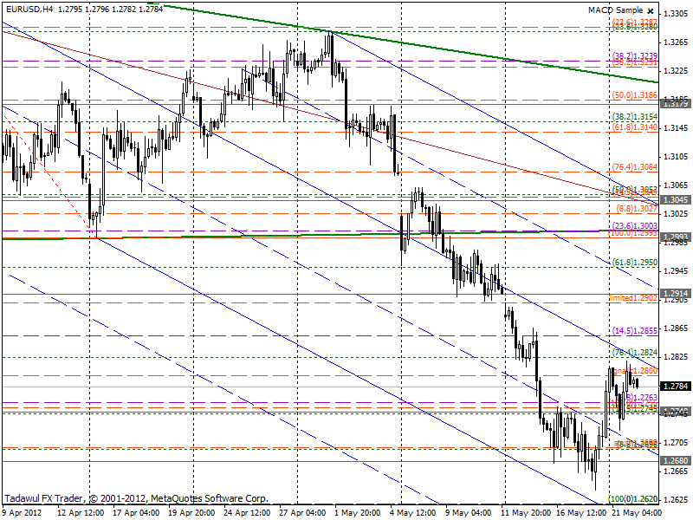Image resolution: width=693 pixels, height=520 pixels.
Task: Select the Fibonacci label (76.4)1.3084
Action: (635, 167)
